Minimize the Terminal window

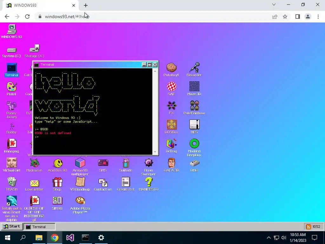[144, 65]
